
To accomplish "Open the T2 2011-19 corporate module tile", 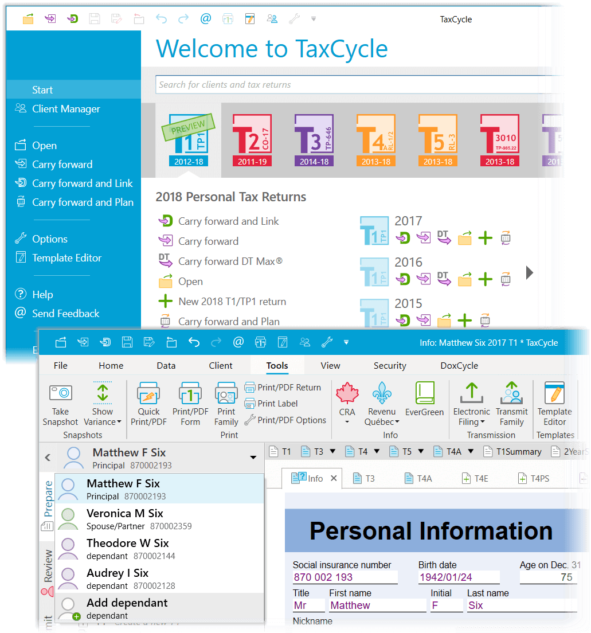I will 252,140.
